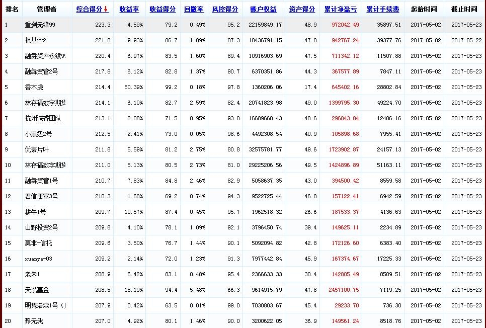Sort the list by 账户权益
The image size is (486, 328).
264,10
